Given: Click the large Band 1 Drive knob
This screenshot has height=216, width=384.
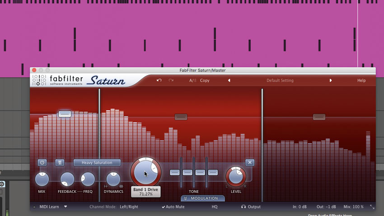Looking at the screenshot, I should coord(146,173).
